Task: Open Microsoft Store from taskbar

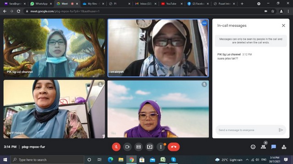Action: click(x=142, y=159)
